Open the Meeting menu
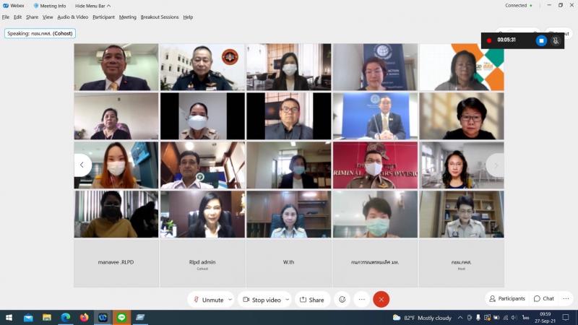This screenshot has height=325, width=578. click(x=128, y=17)
